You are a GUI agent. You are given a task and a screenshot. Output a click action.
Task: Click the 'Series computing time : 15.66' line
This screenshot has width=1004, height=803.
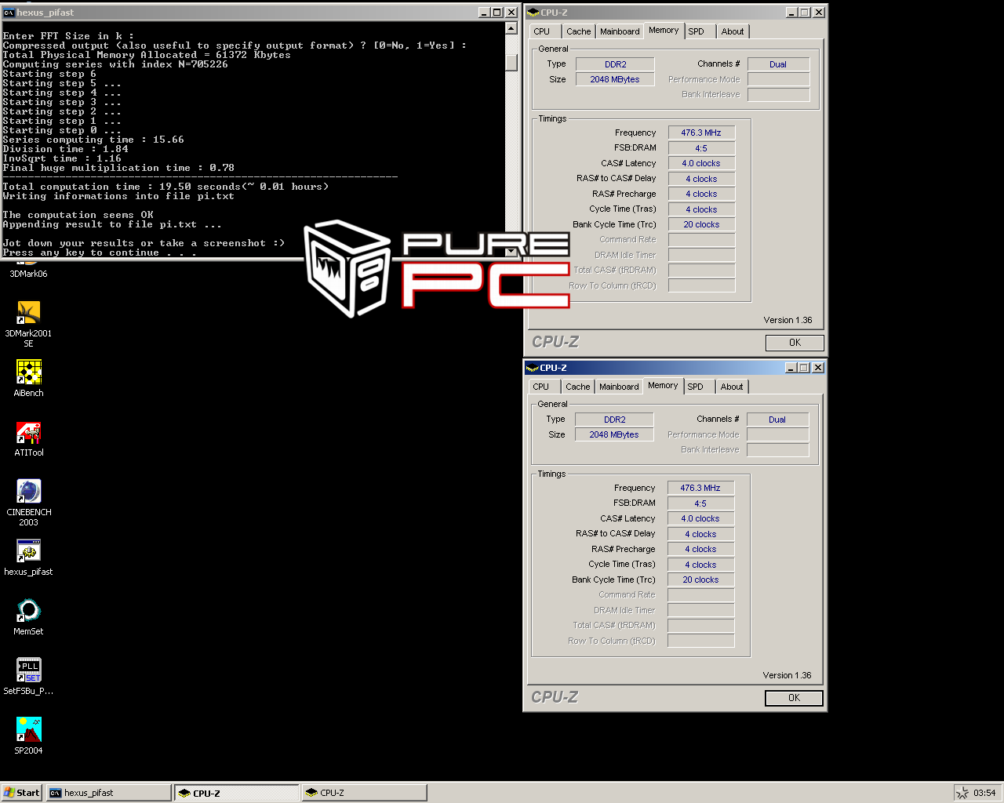pyautogui.click(x=93, y=140)
